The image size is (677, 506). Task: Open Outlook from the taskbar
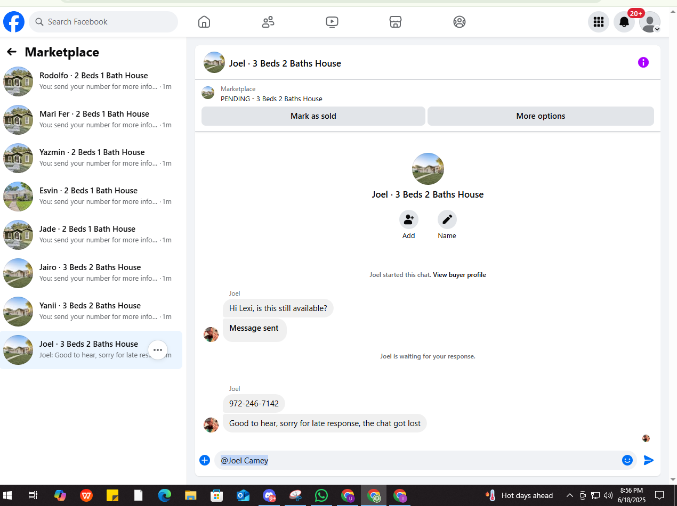(243, 495)
